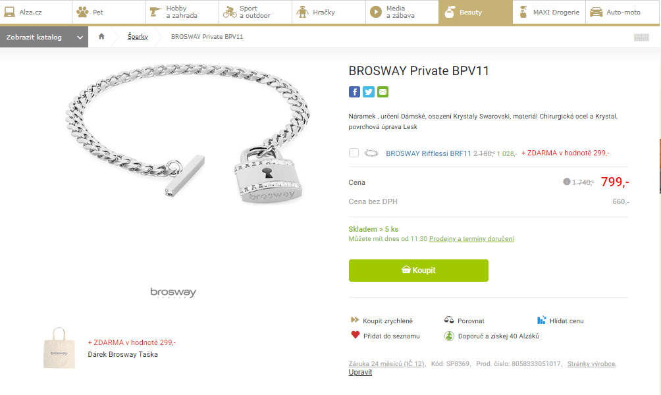Share the product on Twitter
Image resolution: width=661 pixels, height=395 pixels.
pos(369,92)
